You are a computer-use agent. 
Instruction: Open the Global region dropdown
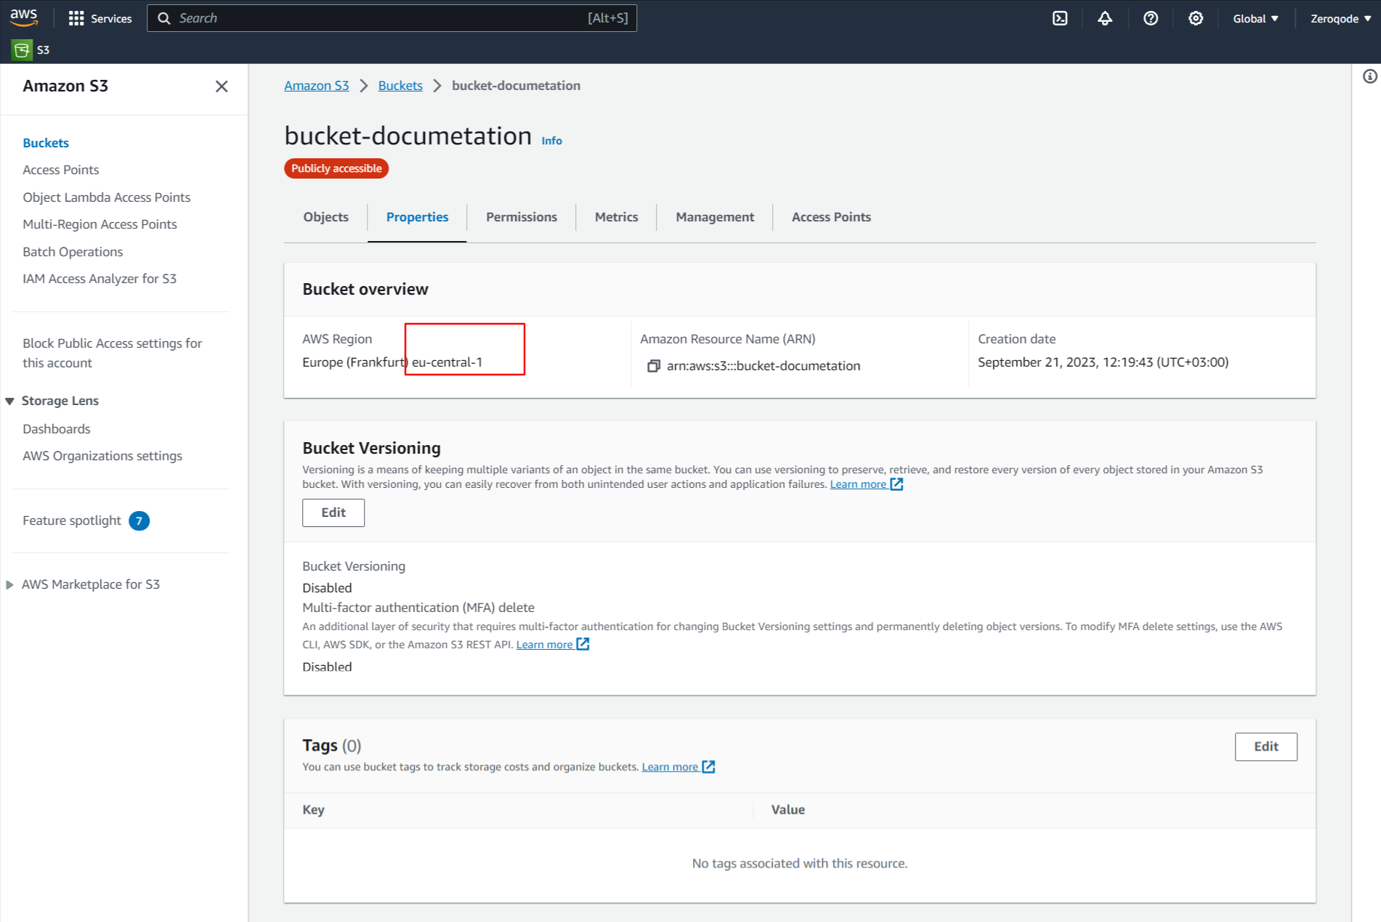coord(1255,18)
